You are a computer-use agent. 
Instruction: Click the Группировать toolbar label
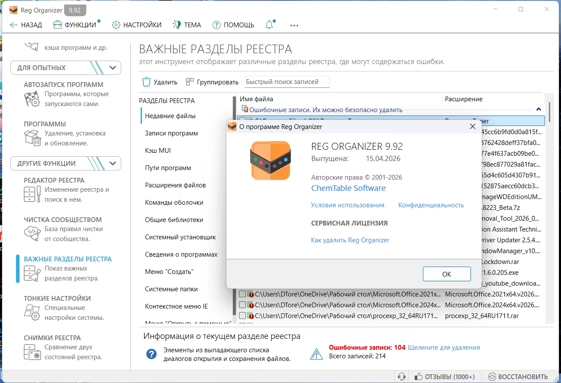pos(218,82)
